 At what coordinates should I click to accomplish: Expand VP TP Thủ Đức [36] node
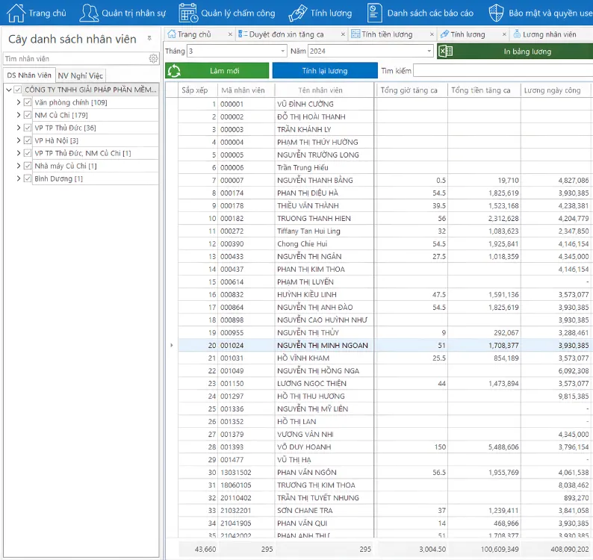click(x=18, y=128)
